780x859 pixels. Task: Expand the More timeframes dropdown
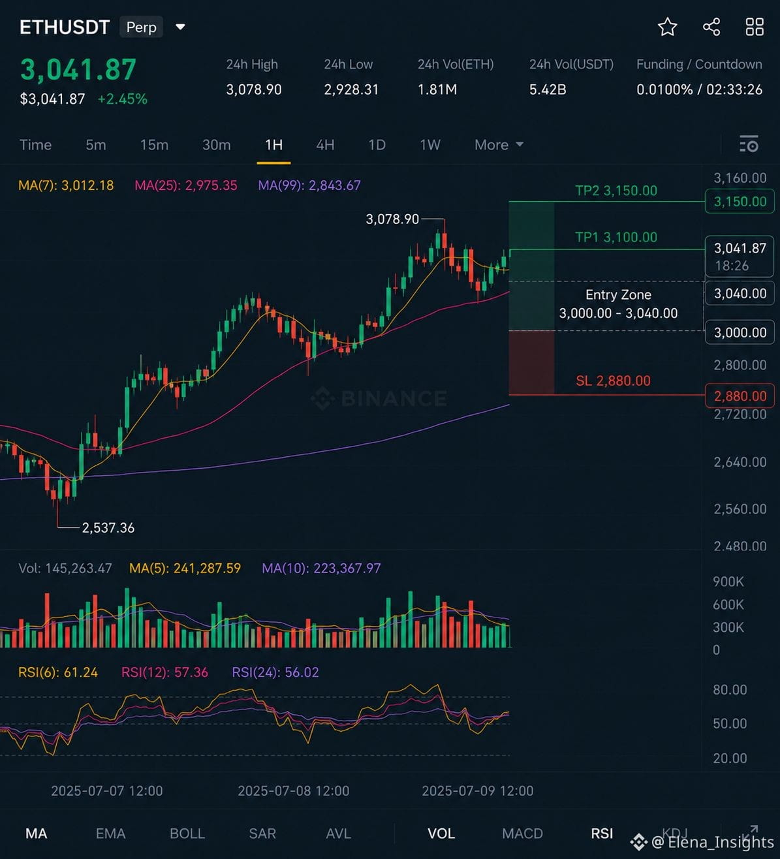click(x=499, y=145)
